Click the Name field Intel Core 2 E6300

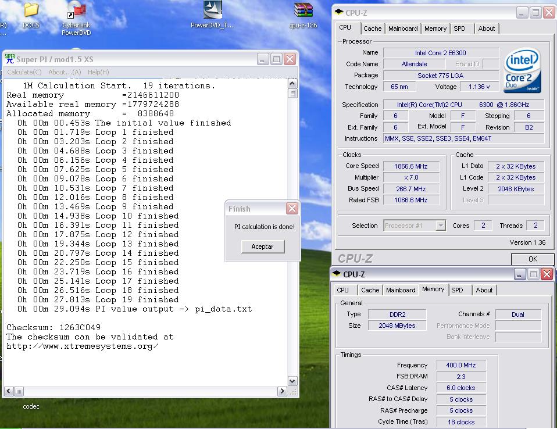click(441, 53)
